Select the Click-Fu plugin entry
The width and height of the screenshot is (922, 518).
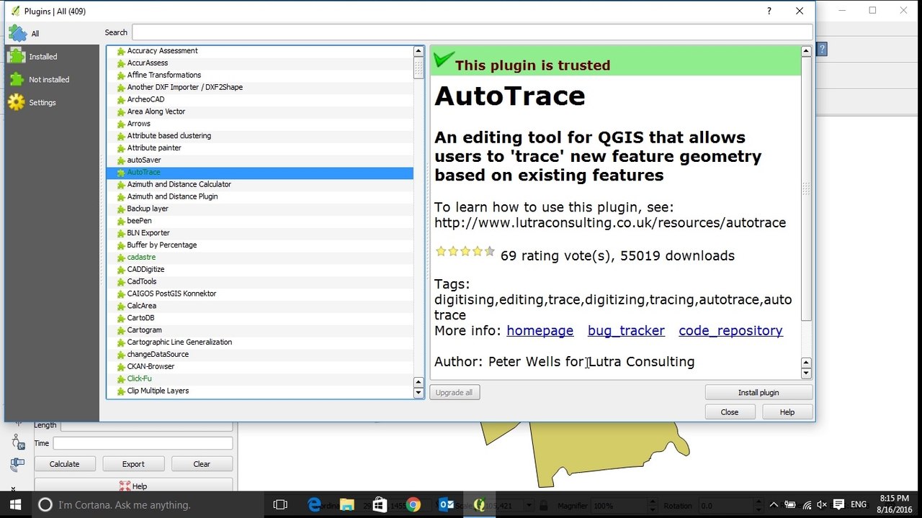(260, 378)
